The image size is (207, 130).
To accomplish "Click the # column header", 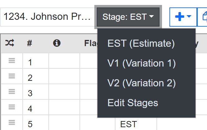I will pos(29,43).
